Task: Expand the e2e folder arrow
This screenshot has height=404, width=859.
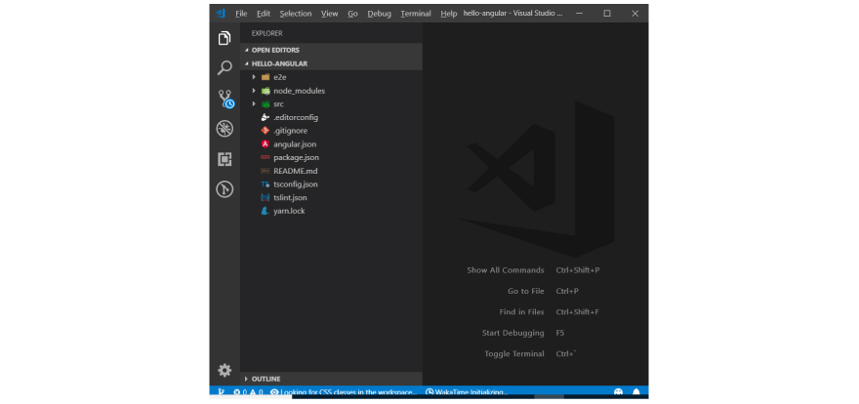Action: pos(254,77)
